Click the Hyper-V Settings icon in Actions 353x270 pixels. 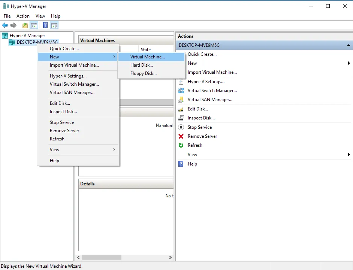coord(181,82)
